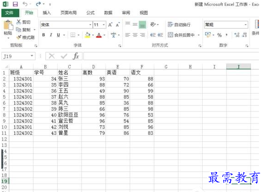Cut selection with scissors icon

[x=18, y=22]
